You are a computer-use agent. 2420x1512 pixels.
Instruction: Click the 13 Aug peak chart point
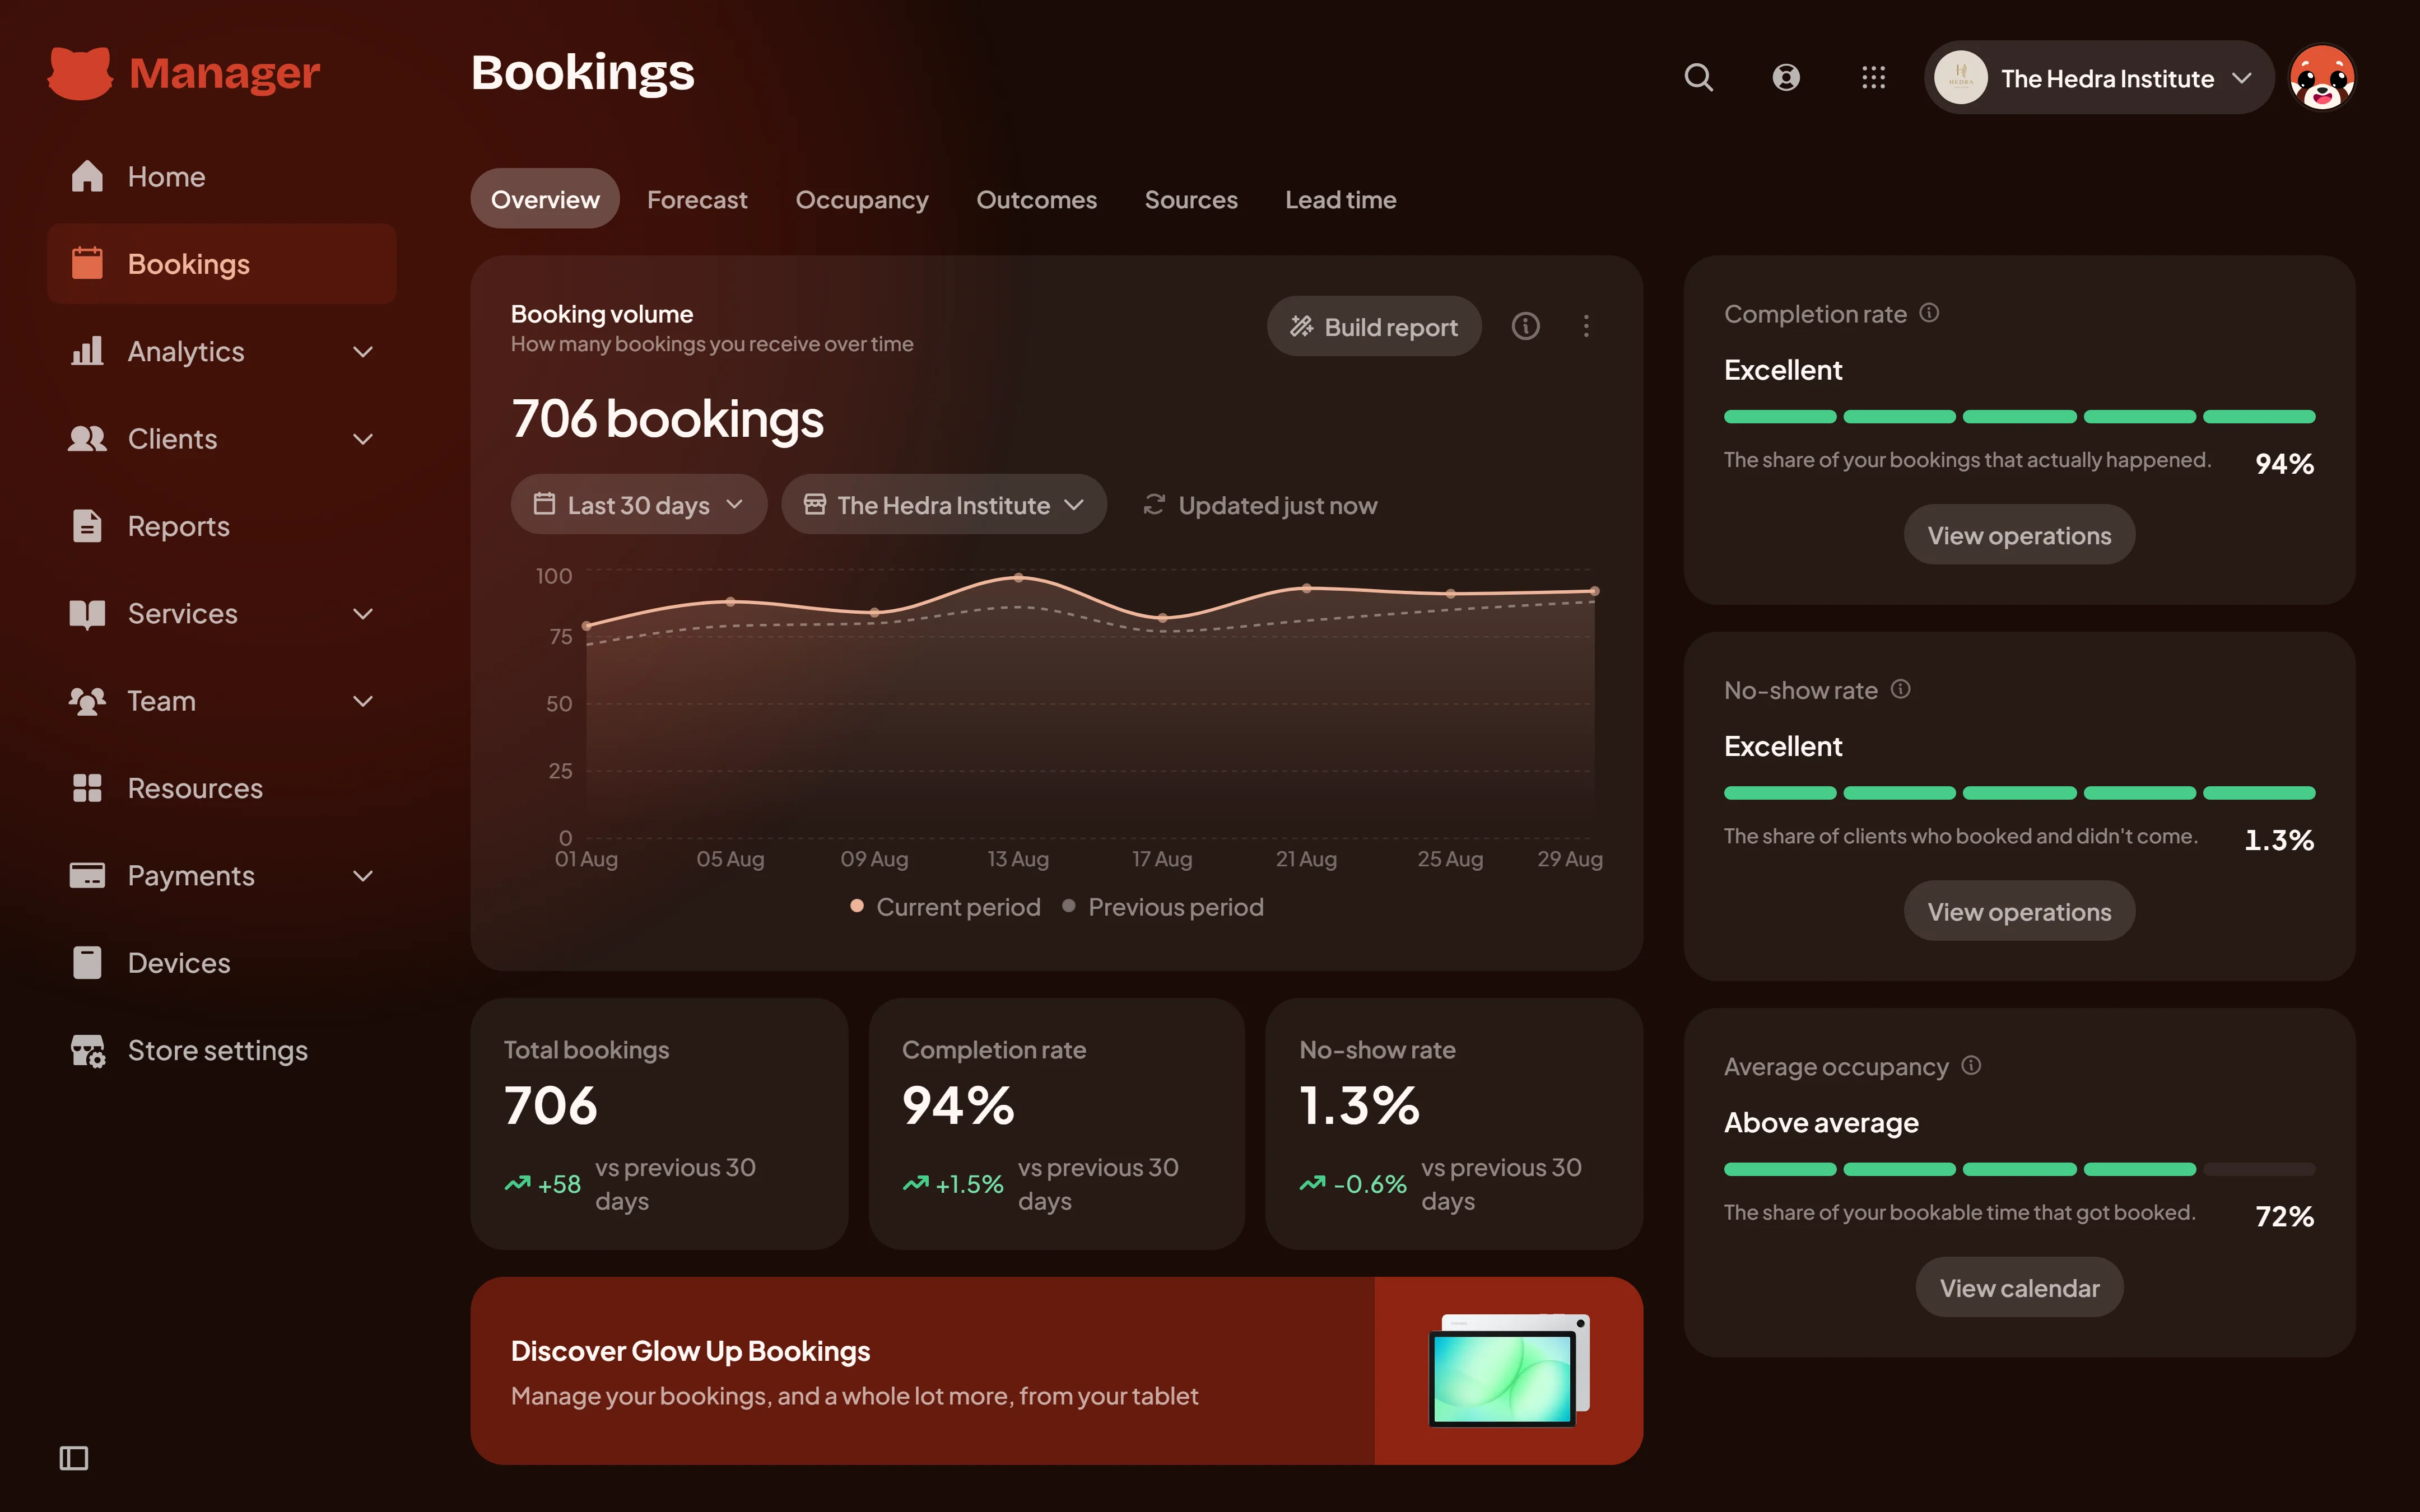click(1018, 577)
